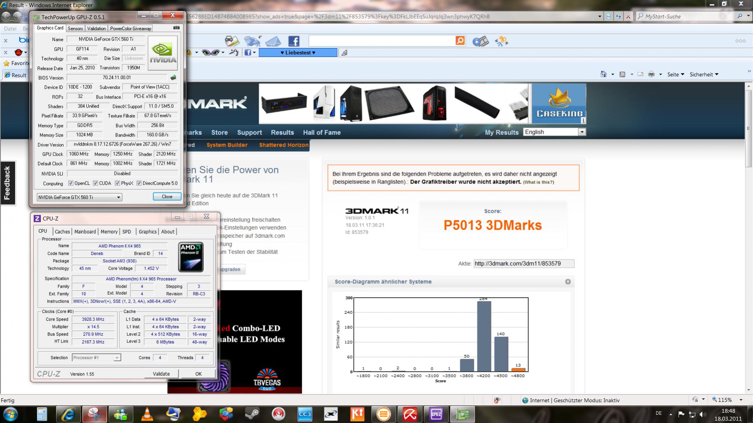
Task: Click the read mail icon in command bar
Action: (x=640, y=74)
